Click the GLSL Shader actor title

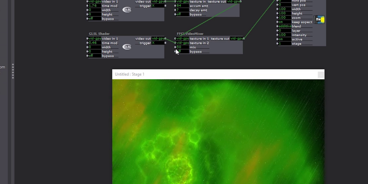click(99, 34)
